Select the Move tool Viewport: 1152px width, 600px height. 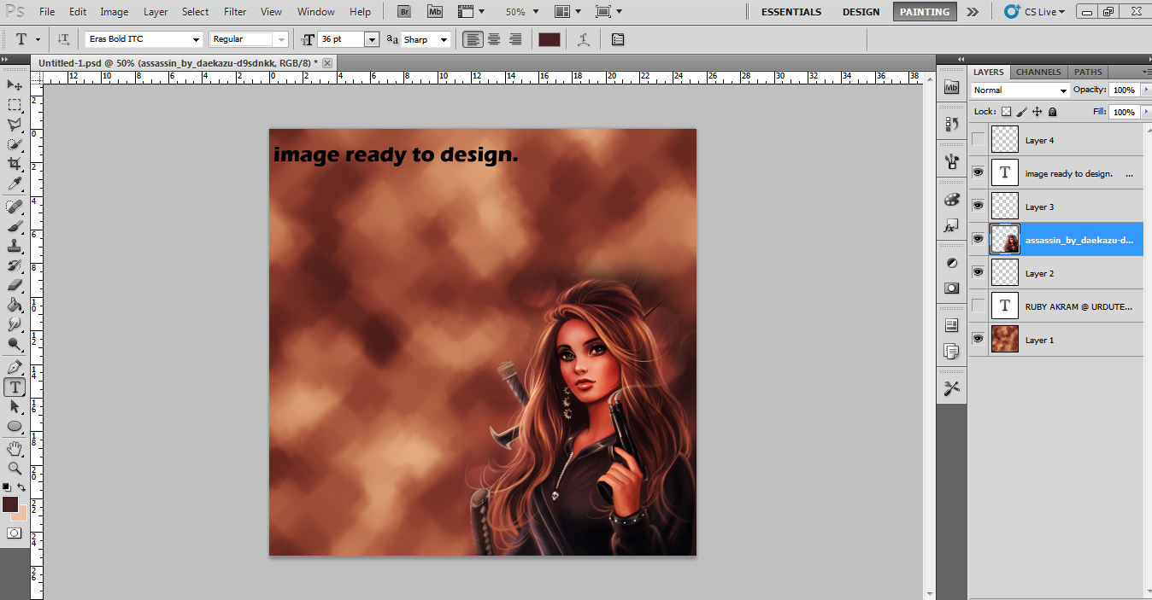(15, 84)
